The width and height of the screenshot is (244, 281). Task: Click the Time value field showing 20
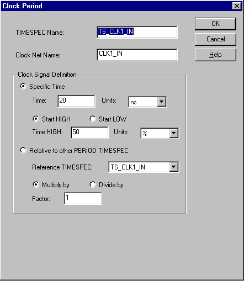(x=76, y=101)
